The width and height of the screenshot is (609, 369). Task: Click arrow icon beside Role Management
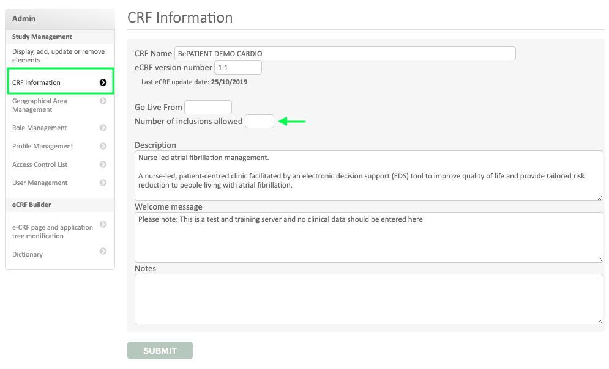tap(103, 128)
